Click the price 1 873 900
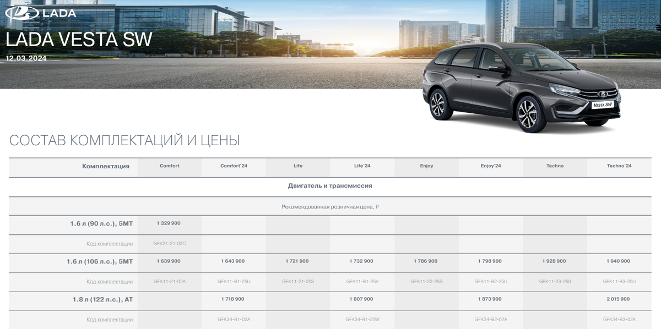 click(x=490, y=299)
